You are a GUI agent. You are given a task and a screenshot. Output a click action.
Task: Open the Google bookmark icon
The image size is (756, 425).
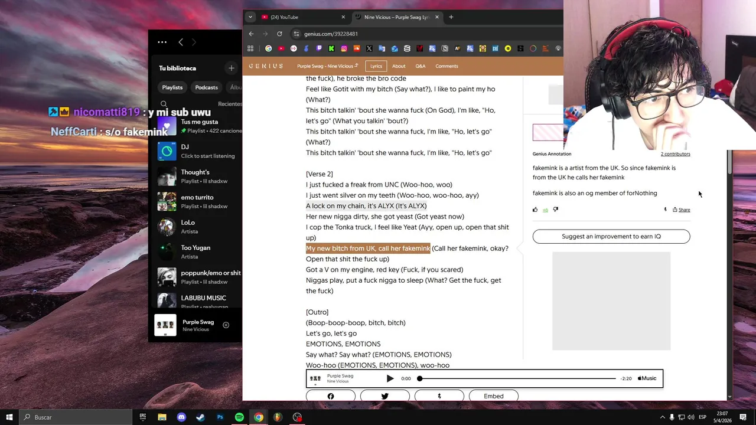coord(268,48)
